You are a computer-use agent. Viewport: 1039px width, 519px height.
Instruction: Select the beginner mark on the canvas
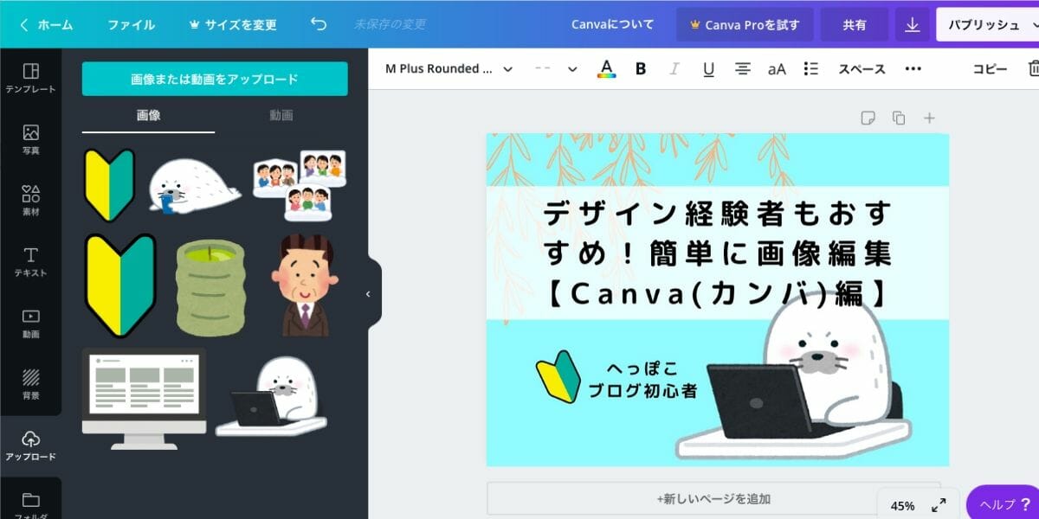tap(558, 376)
